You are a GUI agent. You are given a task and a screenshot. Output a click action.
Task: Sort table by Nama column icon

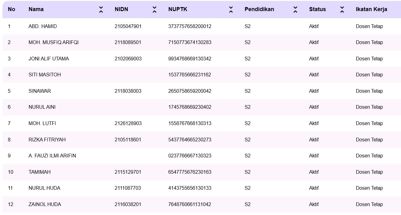click(101, 10)
